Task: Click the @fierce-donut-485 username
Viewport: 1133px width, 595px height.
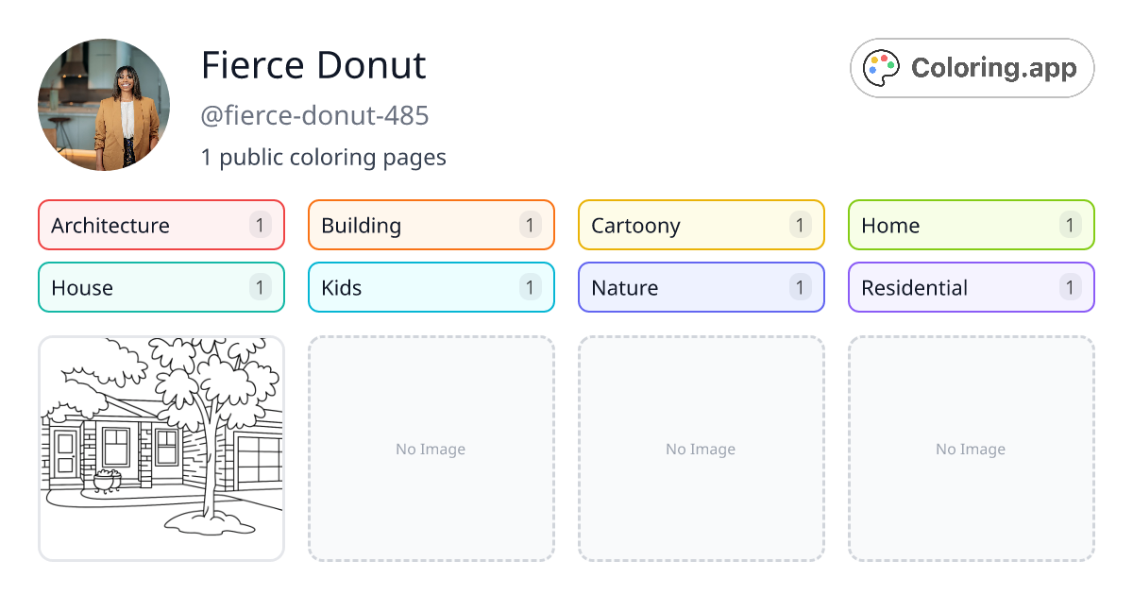Action: 315,115
